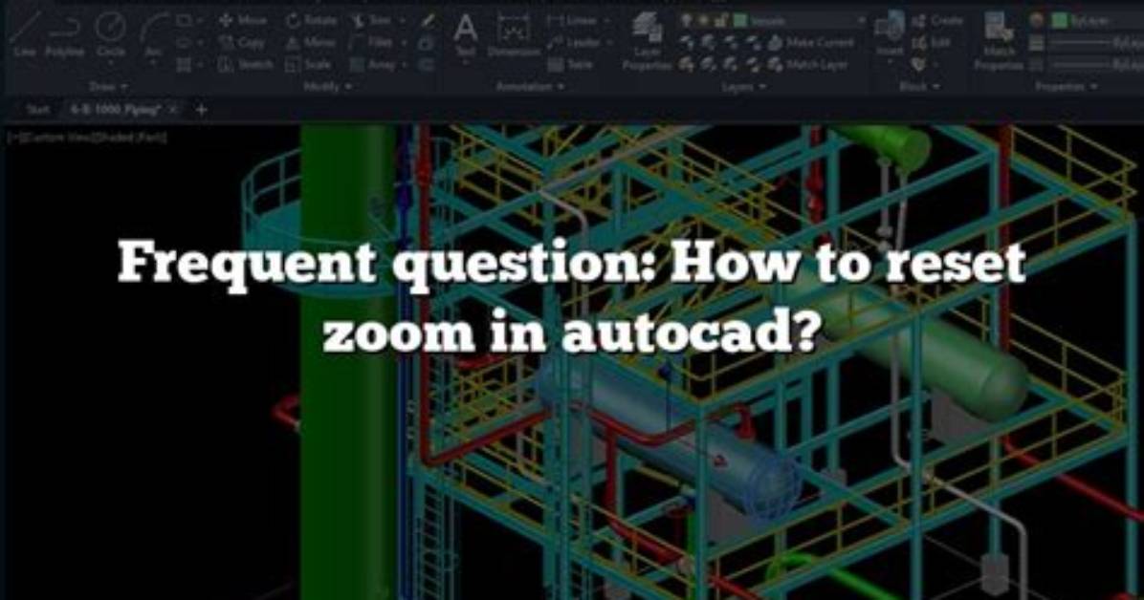
Task: Open Layer Properties manager
Action: coord(647,41)
